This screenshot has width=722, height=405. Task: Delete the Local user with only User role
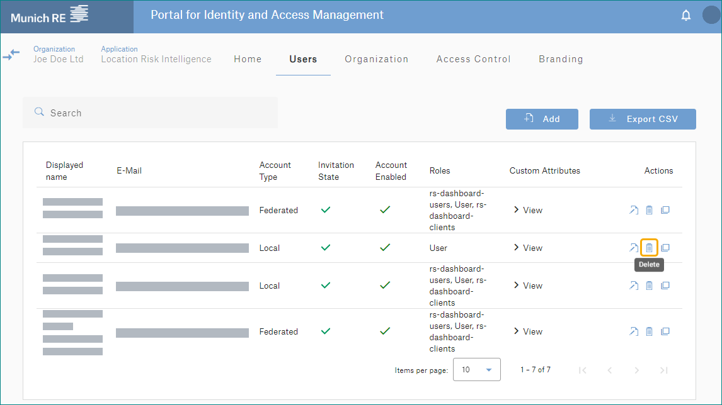(650, 248)
